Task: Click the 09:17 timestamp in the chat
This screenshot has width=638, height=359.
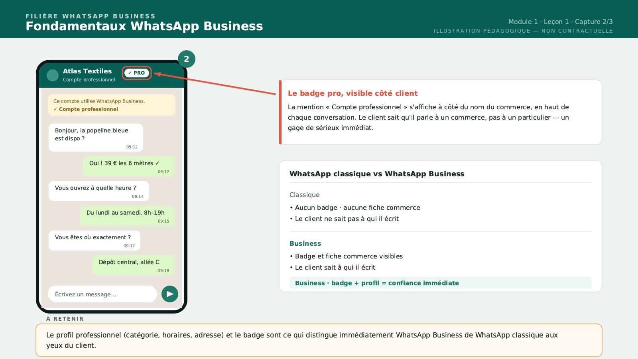Action: pos(129,246)
